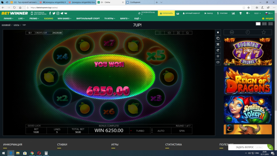Open the Telegram social link
This screenshot has width=277, height=156.
62,13
